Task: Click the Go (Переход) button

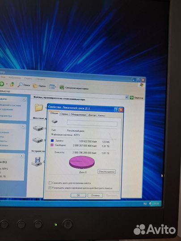Action: tap(136, 98)
